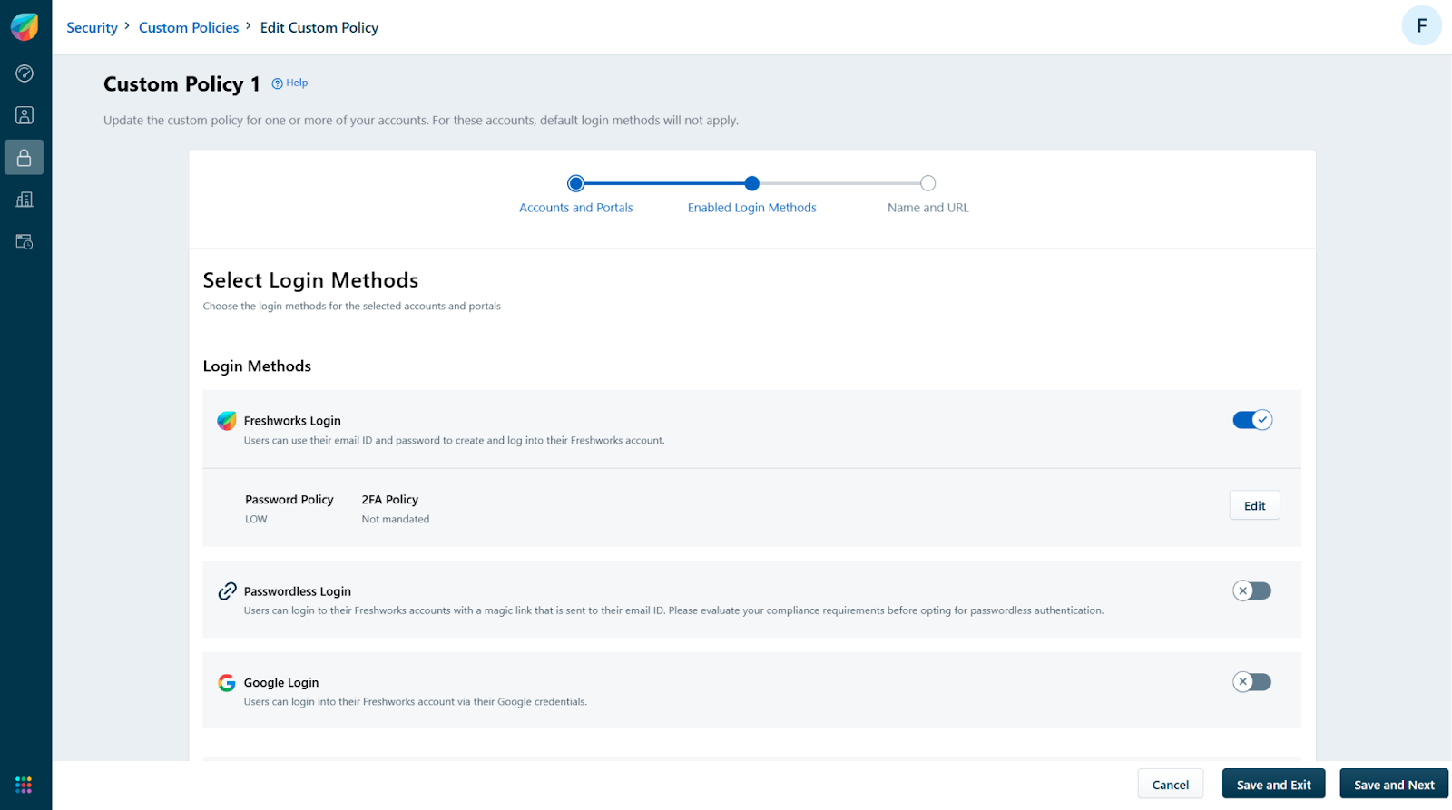Click the Password Policy LOW value
The width and height of the screenshot is (1452, 810).
pyautogui.click(x=256, y=520)
